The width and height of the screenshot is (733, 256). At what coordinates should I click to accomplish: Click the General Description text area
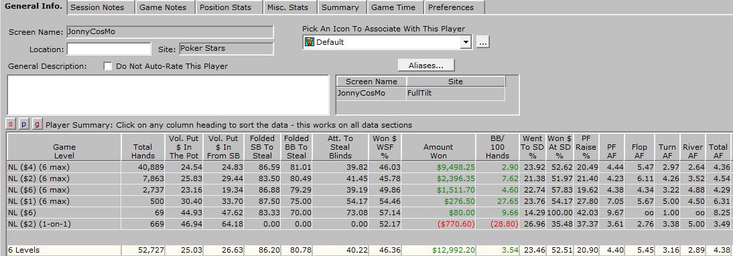click(168, 95)
